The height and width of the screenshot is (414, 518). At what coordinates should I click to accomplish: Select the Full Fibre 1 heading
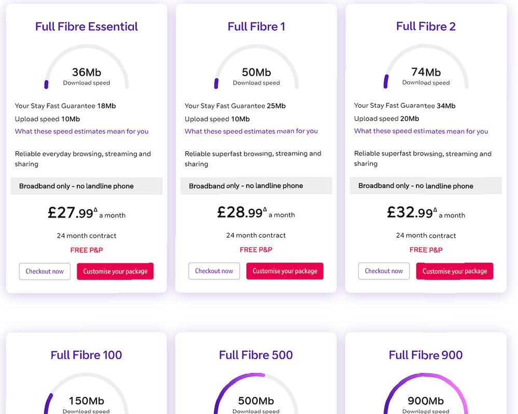coord(256,26)
